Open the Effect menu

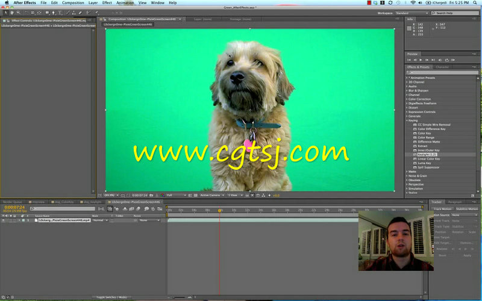[107, 3]
